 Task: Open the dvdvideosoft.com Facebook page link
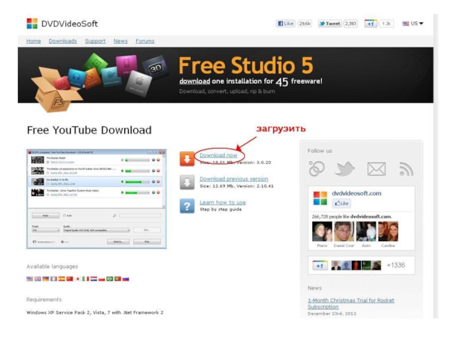(357, 193)
